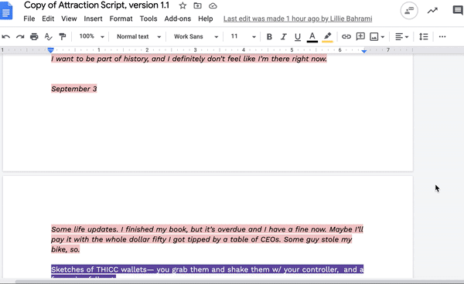464x284 pixels.
Task: Show more toolbar options (three dots)
Action: [x=442, y=36]
